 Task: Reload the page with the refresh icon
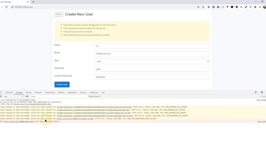(x=7, y=7)
